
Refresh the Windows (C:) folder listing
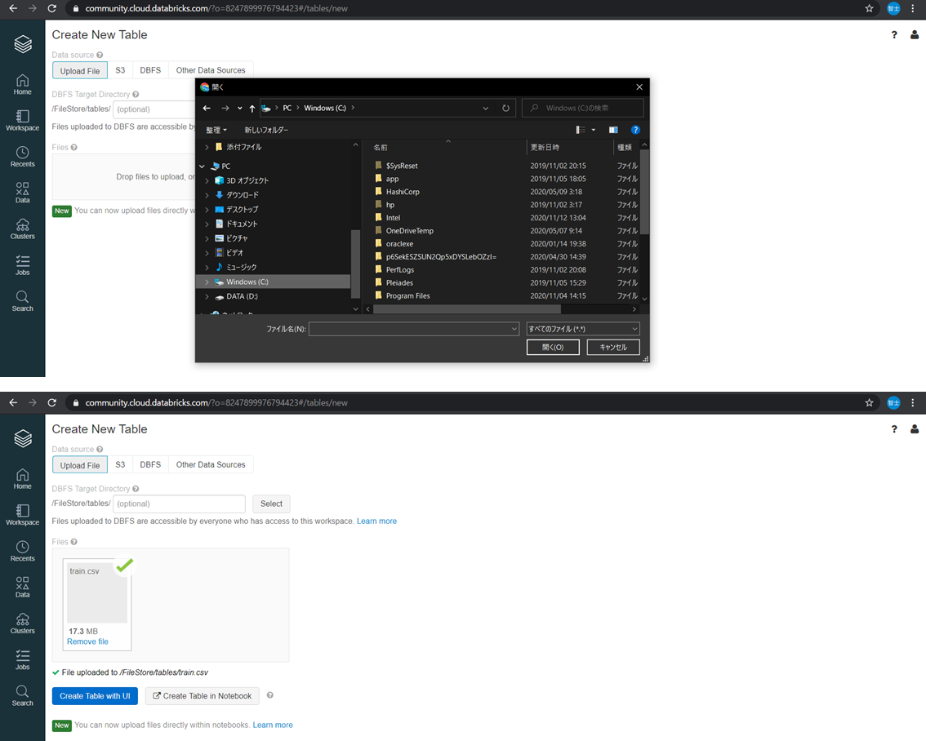[505, 108]
